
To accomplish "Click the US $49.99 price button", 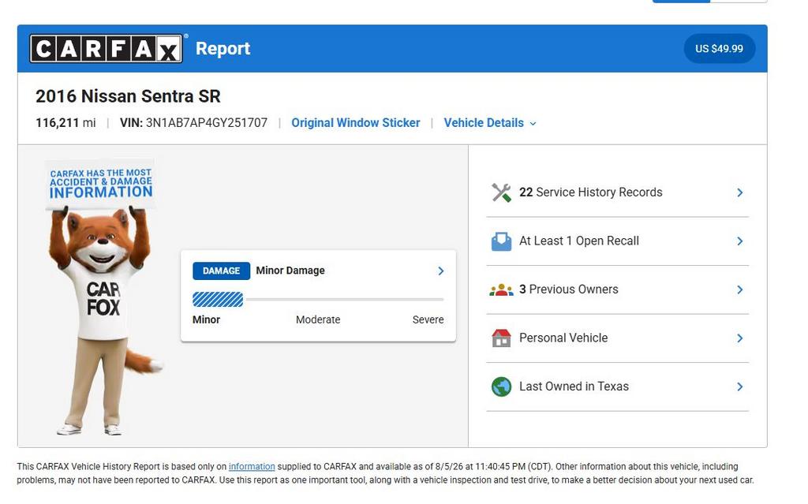I will coord(719,48).
